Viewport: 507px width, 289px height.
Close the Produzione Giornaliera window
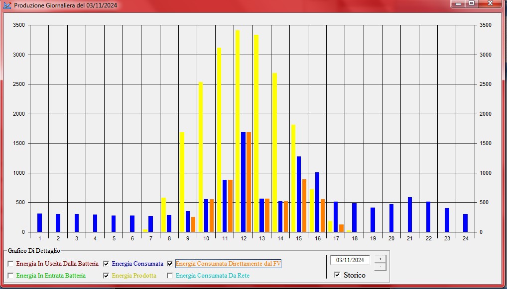pyautogui.click(x=491, y=3)
